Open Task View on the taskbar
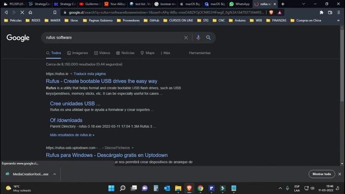The image size is (345, 194). click(134, 188)
